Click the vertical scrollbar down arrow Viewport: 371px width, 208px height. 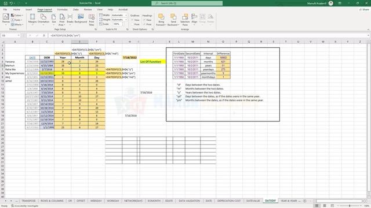[x=369, y=197]
